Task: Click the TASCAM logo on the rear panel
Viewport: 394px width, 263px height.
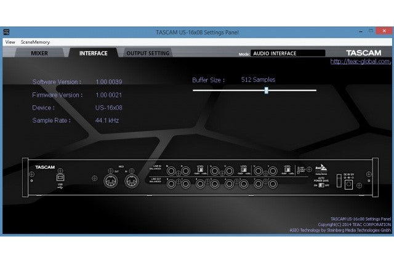Action: click(x=45, y=167)
